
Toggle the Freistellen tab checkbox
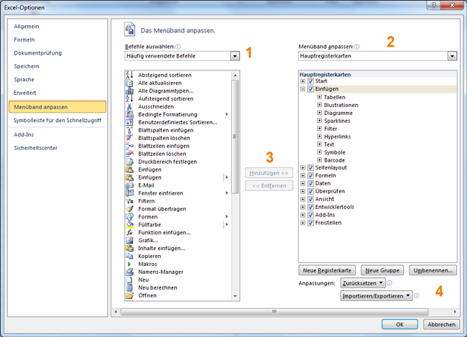310,223
